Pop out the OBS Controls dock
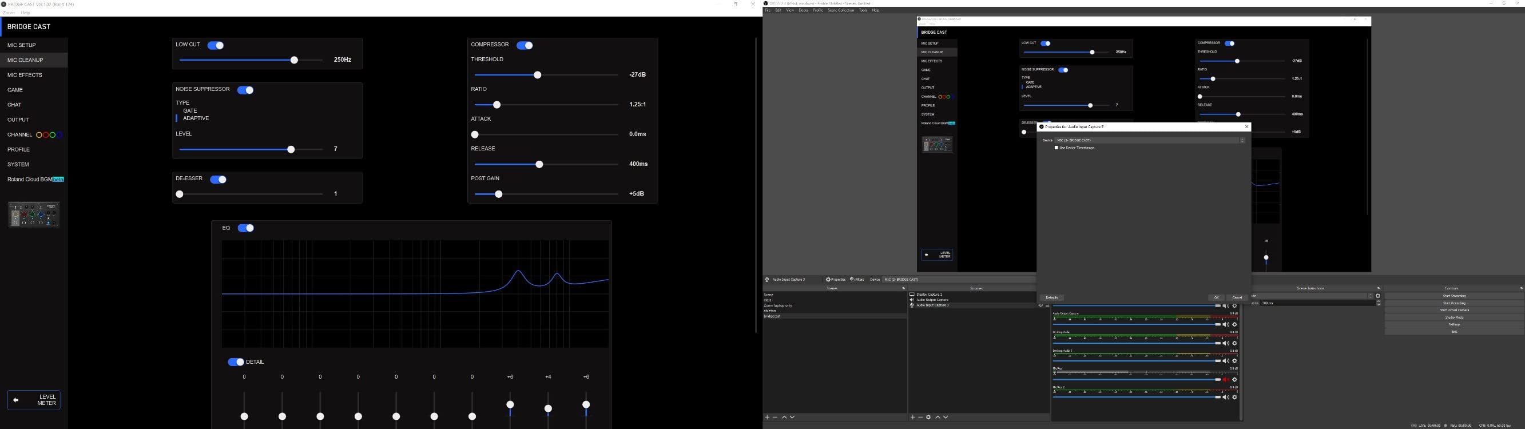The height and width of the screenshot is (429, 1525). click(1521, 288)
